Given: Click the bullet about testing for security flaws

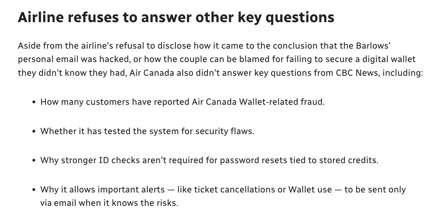Looking at the screenshot, I should click(147, 131).
